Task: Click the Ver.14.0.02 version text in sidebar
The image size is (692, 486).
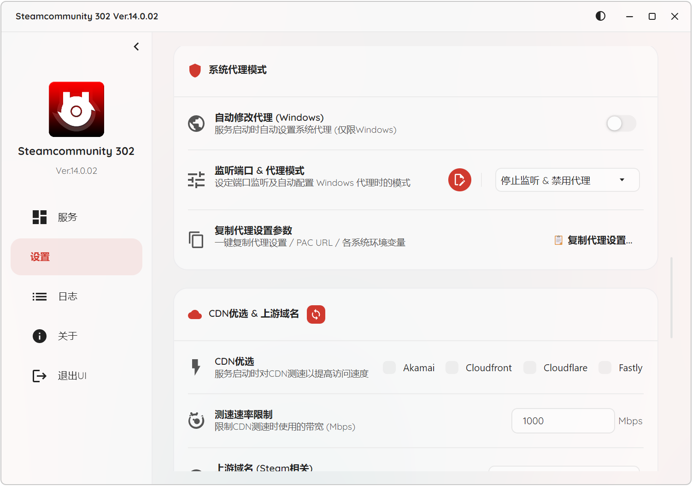Action: [x=76, y=171]
